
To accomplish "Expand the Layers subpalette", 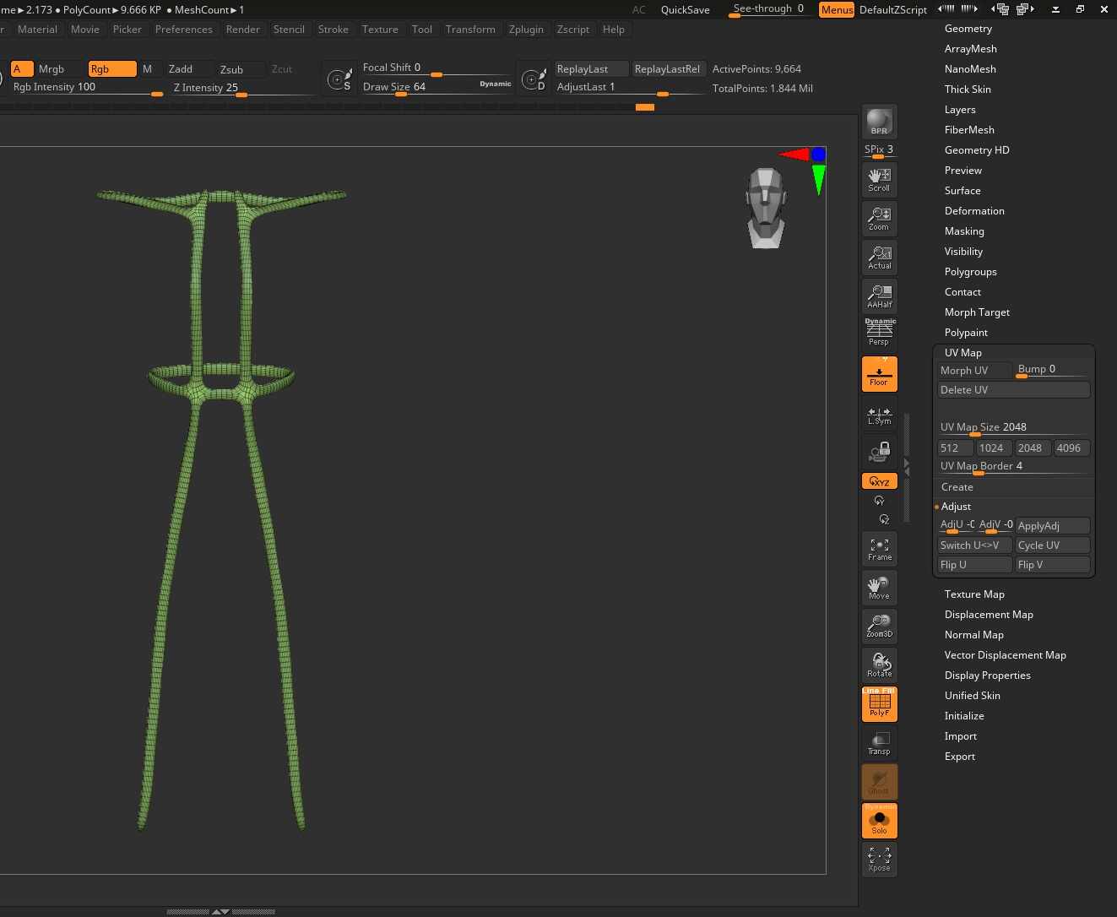I will (960, 110).
